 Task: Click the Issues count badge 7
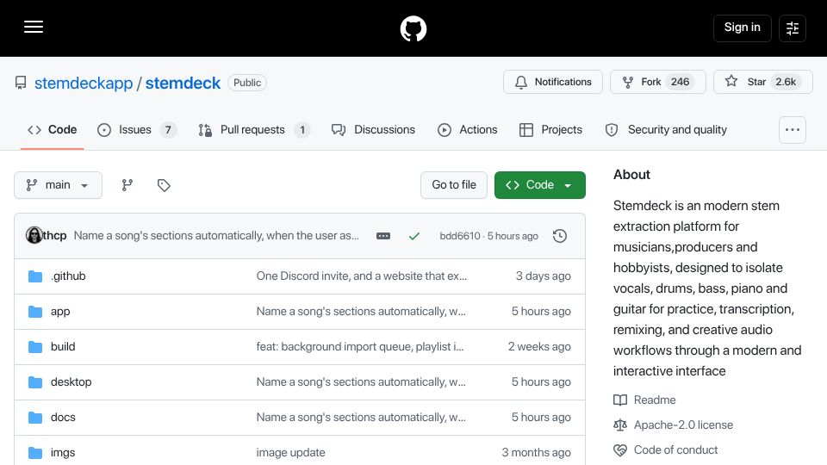168,130
